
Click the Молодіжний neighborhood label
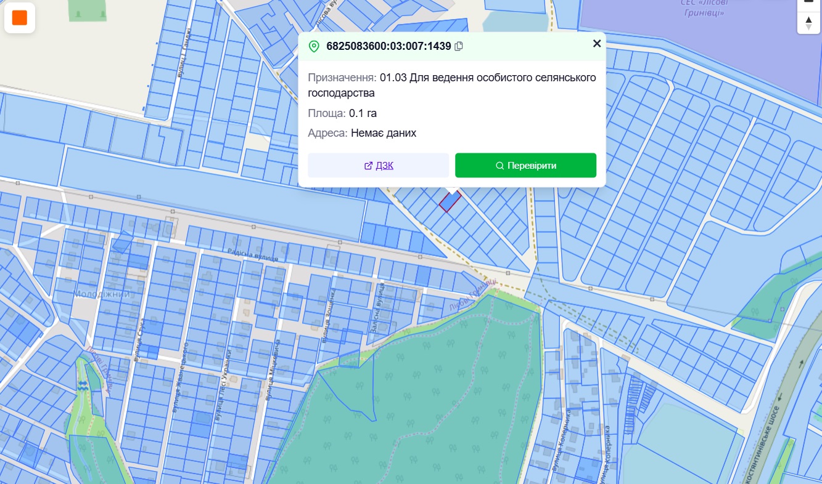click(102, 294)
